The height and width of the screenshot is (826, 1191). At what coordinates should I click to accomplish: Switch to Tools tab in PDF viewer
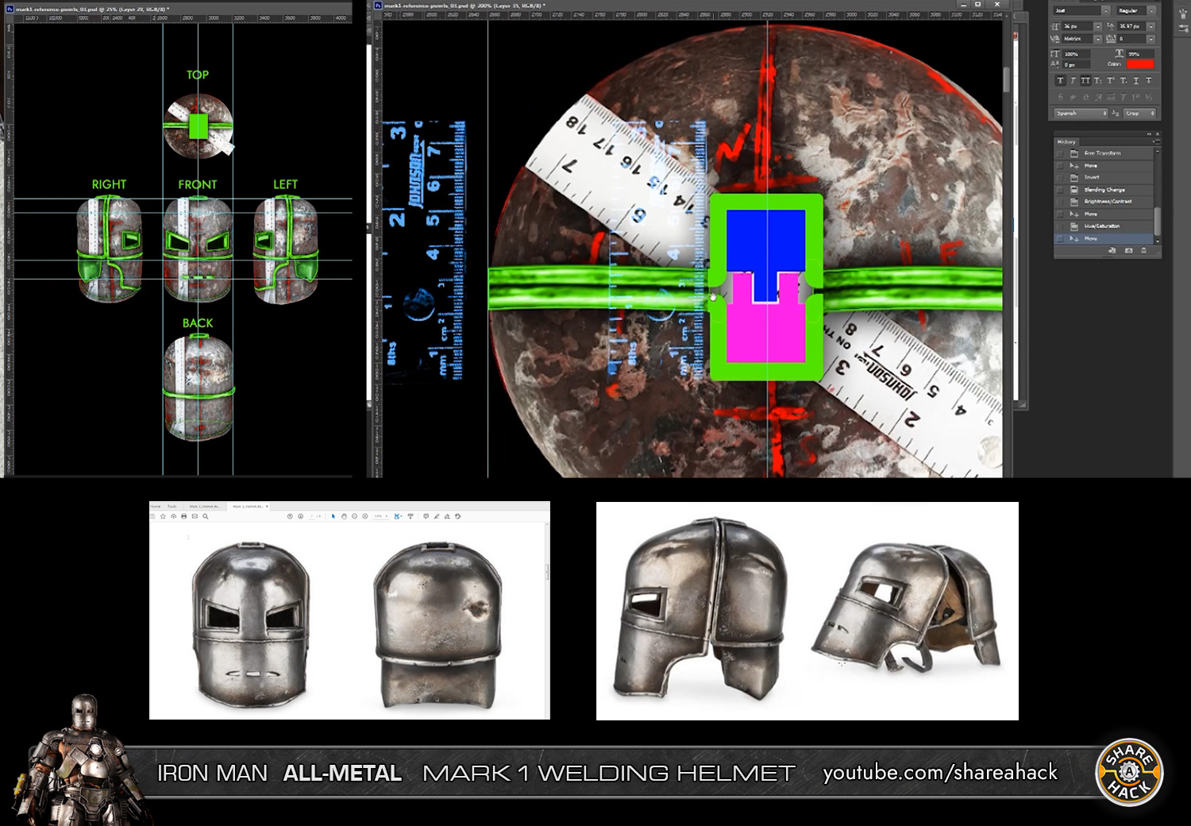[172, 506]
